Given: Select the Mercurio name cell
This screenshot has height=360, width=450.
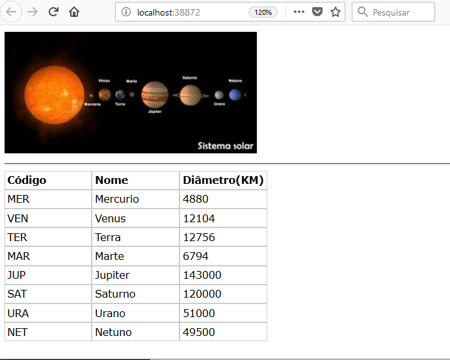Looking at the screenshot, I should click(135, 199).
